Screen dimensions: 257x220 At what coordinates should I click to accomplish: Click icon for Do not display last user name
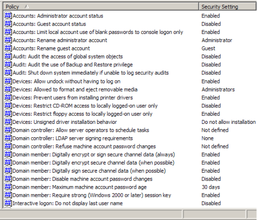click(8, 203)
